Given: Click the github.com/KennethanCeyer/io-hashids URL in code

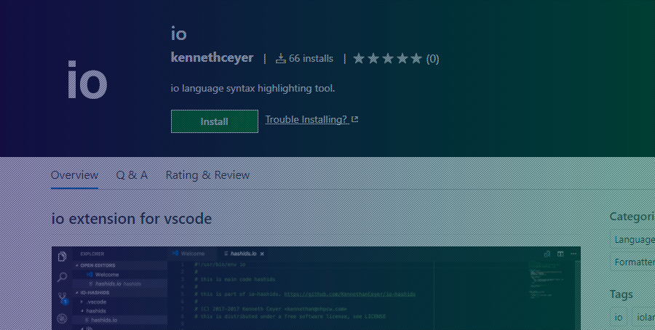Looking at the screenshot, I should [350, 294].
